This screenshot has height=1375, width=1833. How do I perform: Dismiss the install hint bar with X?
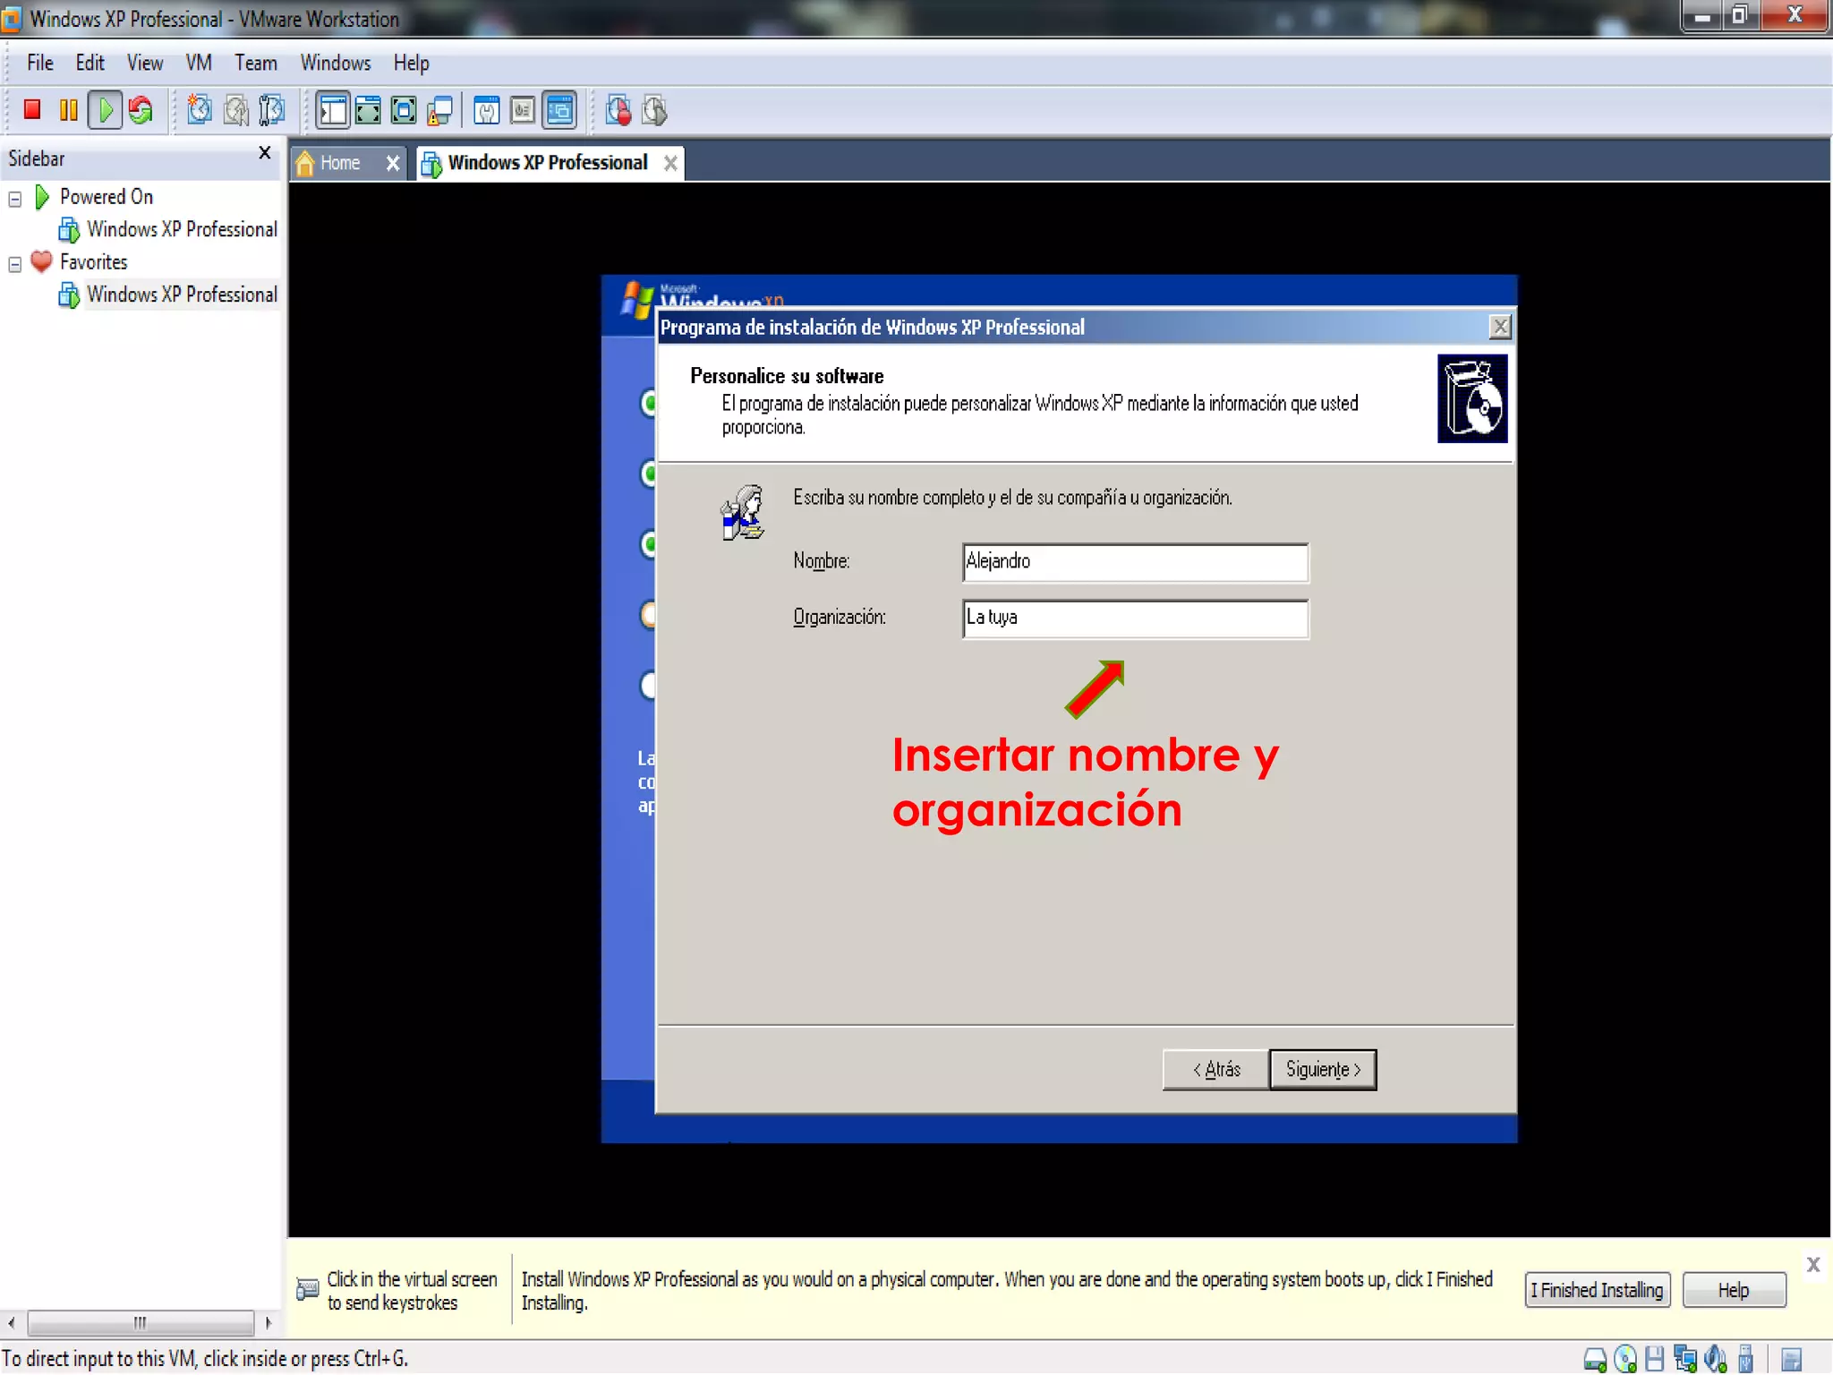point(1813,1264)
